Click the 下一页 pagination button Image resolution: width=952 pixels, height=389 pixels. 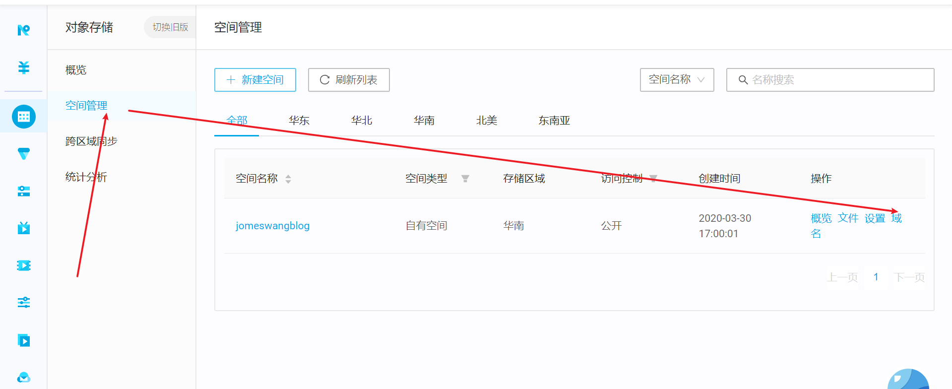click(x=909, y=277)
